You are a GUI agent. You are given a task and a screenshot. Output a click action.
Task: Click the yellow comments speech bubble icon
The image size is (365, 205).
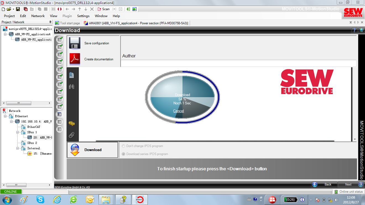pyautogui.click(x=72, y=124)
